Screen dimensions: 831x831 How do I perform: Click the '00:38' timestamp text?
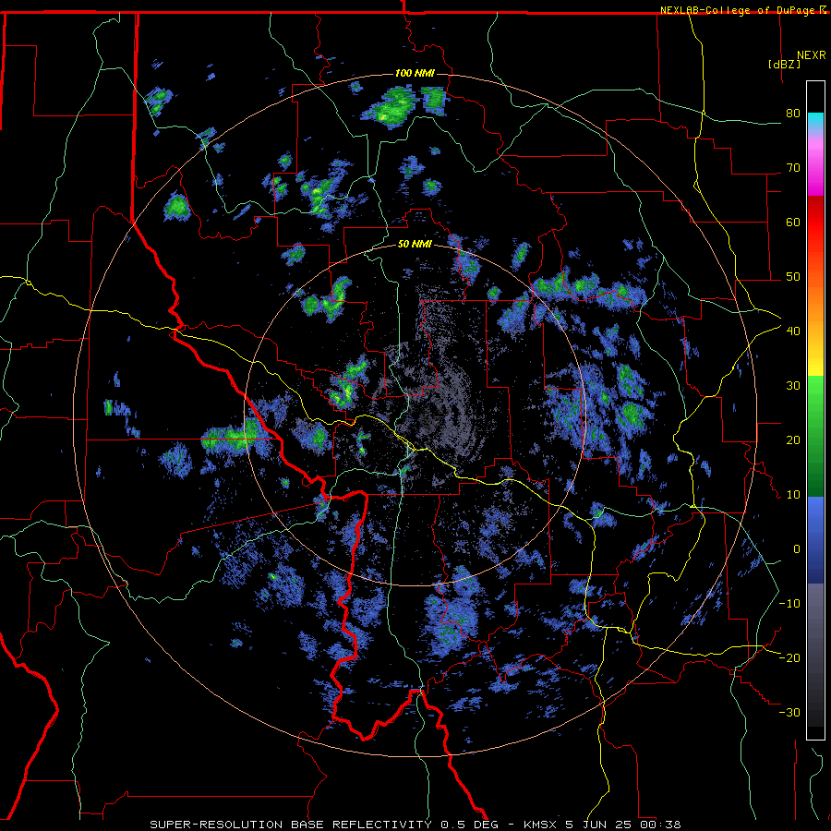coord(660,825)
